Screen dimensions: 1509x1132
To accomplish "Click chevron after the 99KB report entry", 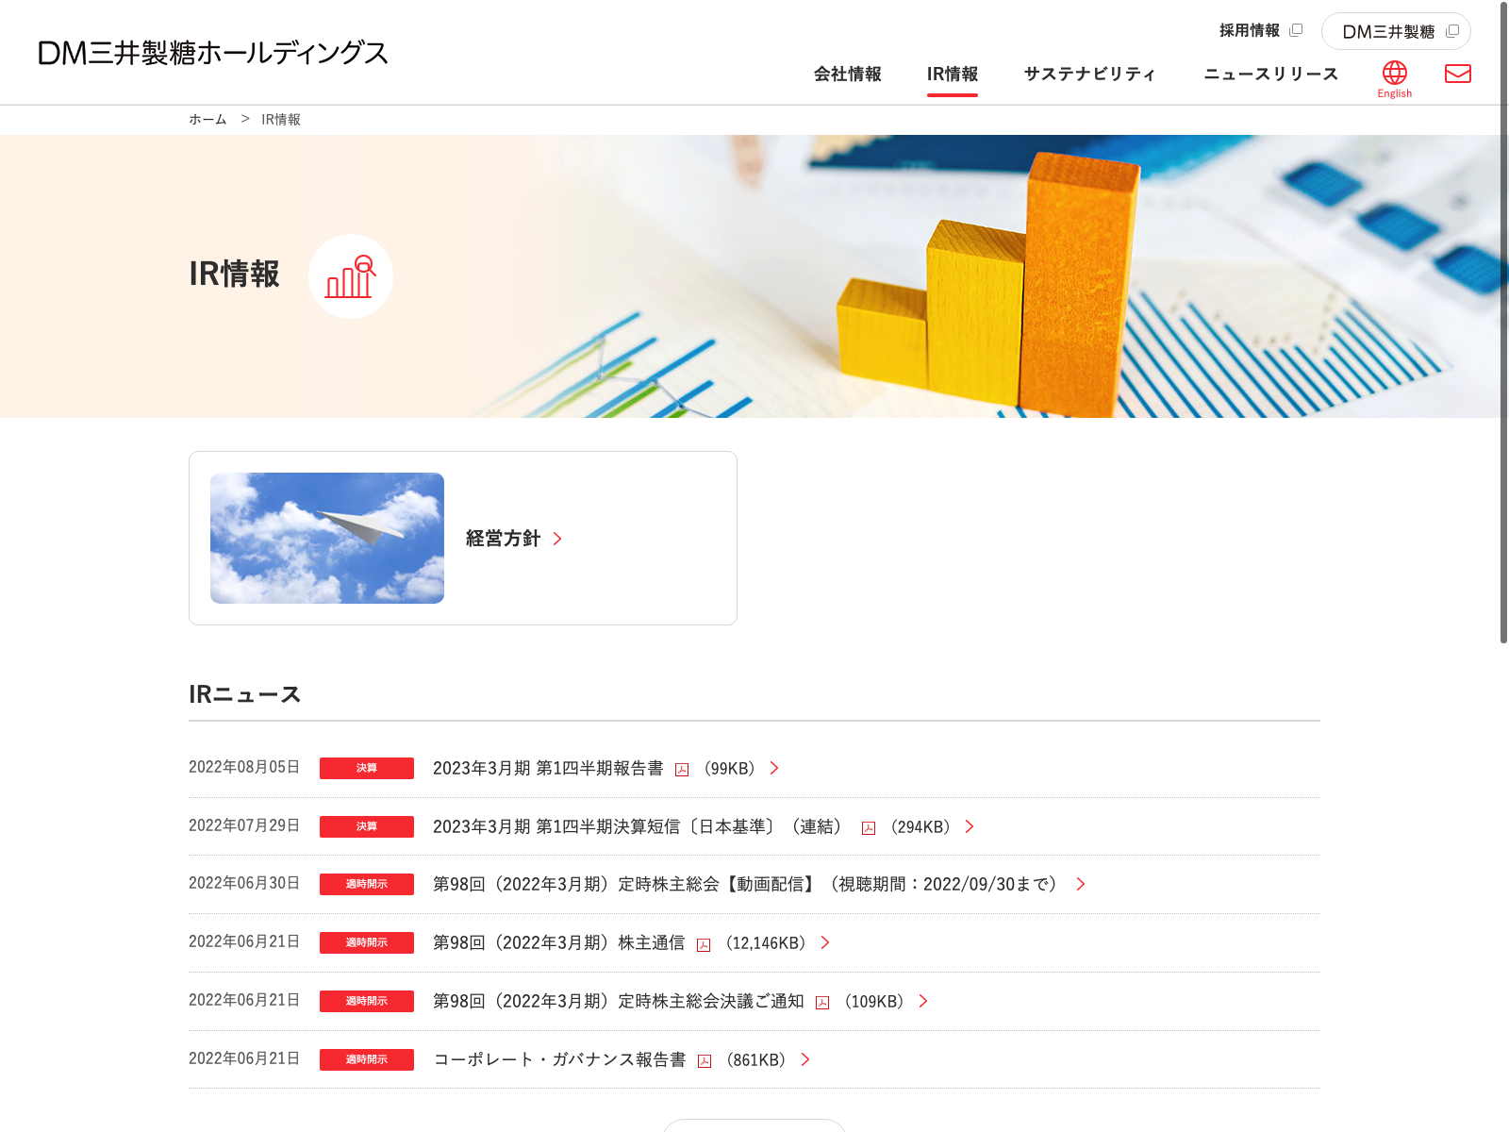I will 774,768.
